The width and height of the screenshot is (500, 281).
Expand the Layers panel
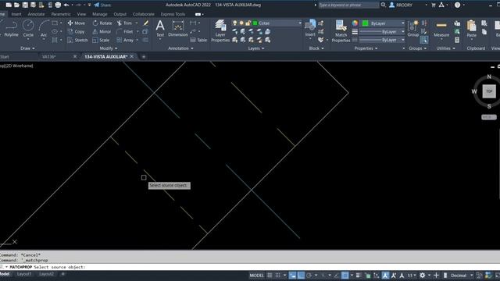tap(256, 48)
